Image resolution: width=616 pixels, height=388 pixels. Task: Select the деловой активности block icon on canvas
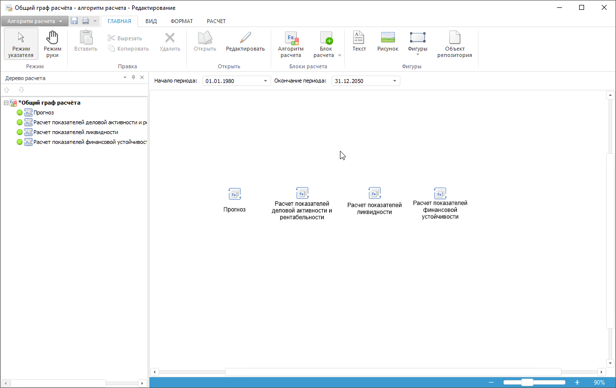click(x=302, y=193)
